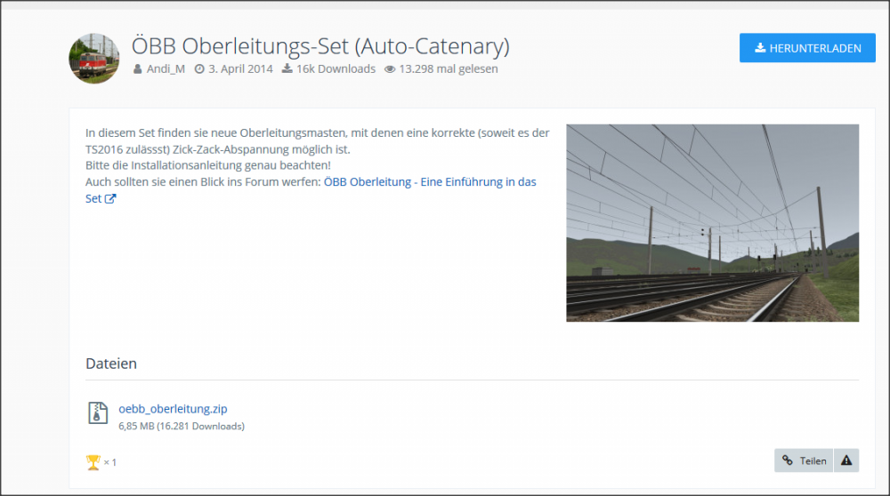Click the HERUNTERLADEN download button

(x=807, y=48)
